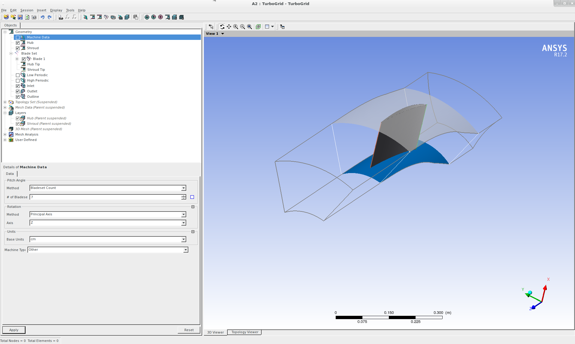Open the Display menu
575x344 pixels.
point(56,10)
